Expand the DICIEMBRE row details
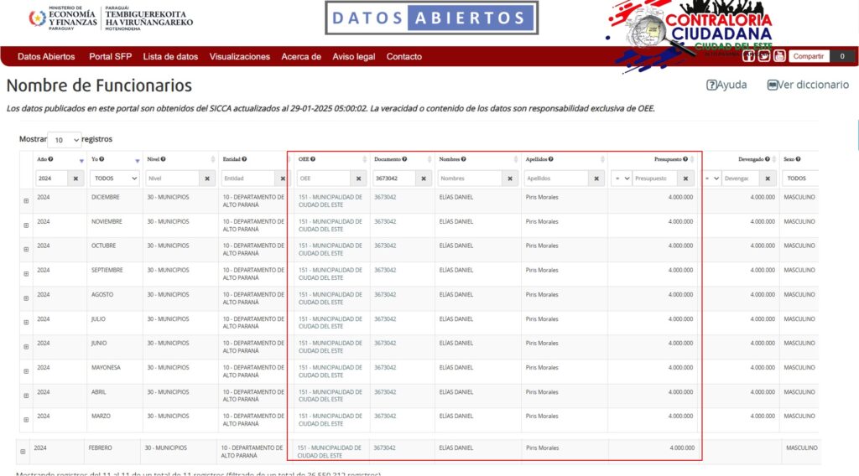The image size is (859, 476). click(x=26, y=201)
